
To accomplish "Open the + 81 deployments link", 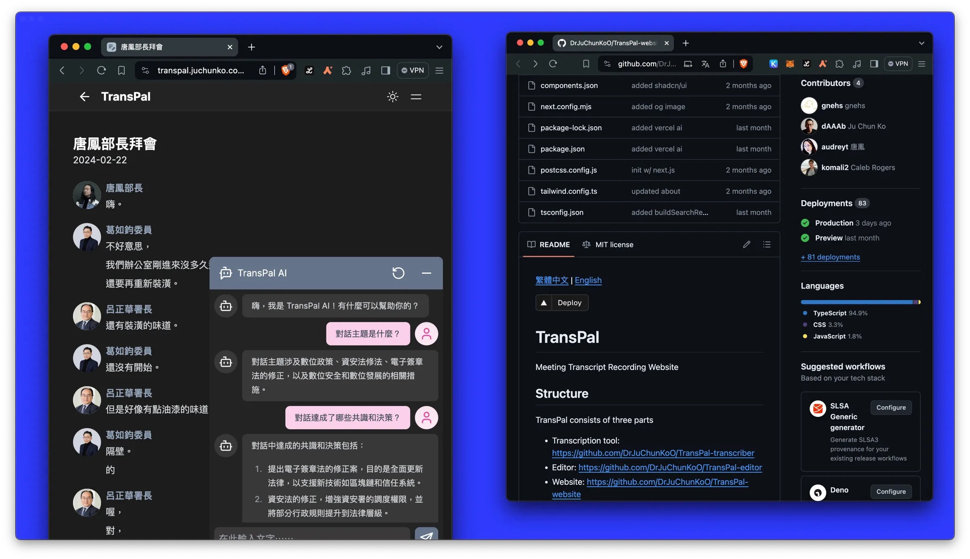I will pos(830,257).
